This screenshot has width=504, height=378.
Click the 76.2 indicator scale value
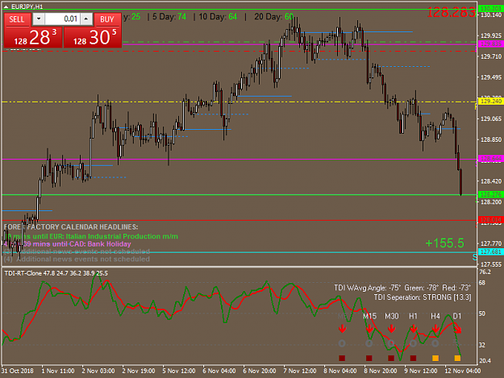click(485, 272)
